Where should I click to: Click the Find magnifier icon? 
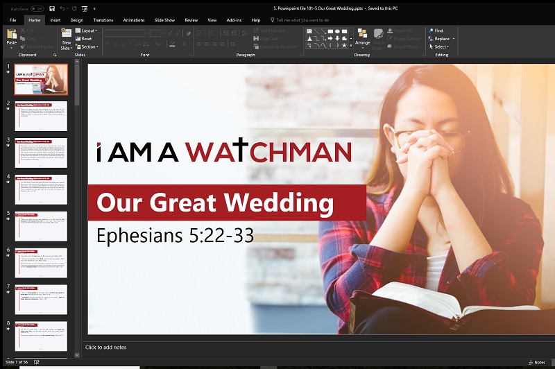(x=430, y=31)
